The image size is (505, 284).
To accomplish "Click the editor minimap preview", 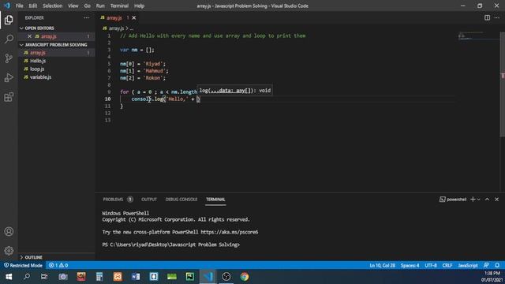I will 478,36.
